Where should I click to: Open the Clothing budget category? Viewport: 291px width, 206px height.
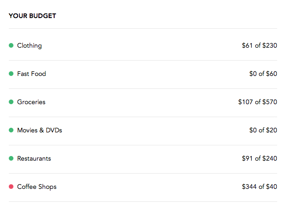pos(29,45)
